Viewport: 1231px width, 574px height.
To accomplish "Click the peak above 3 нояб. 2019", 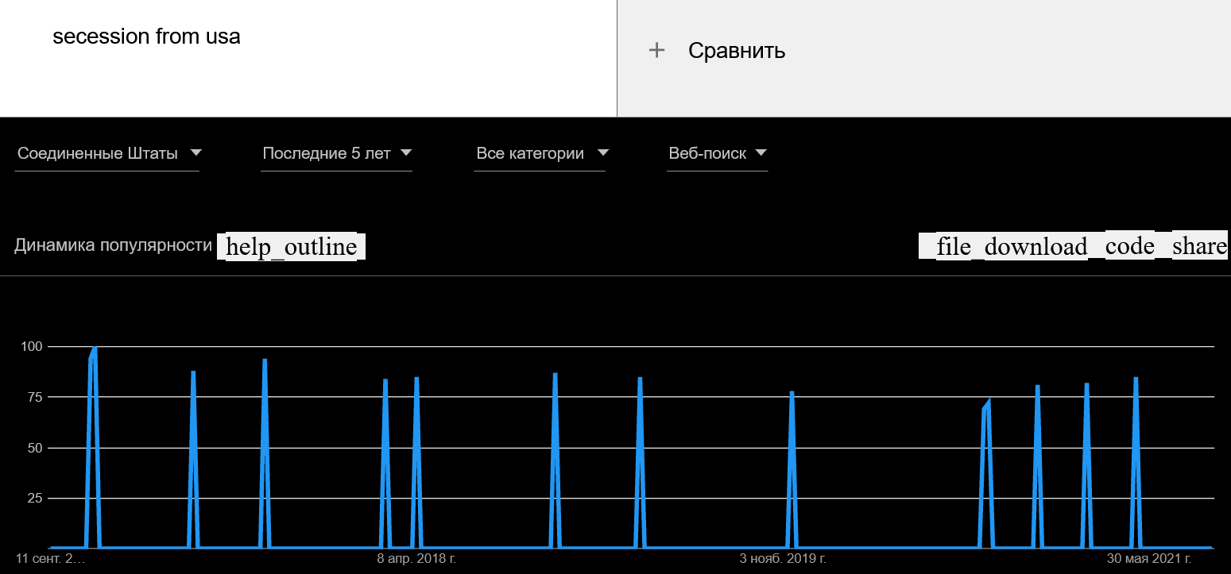I will point(792,392).
